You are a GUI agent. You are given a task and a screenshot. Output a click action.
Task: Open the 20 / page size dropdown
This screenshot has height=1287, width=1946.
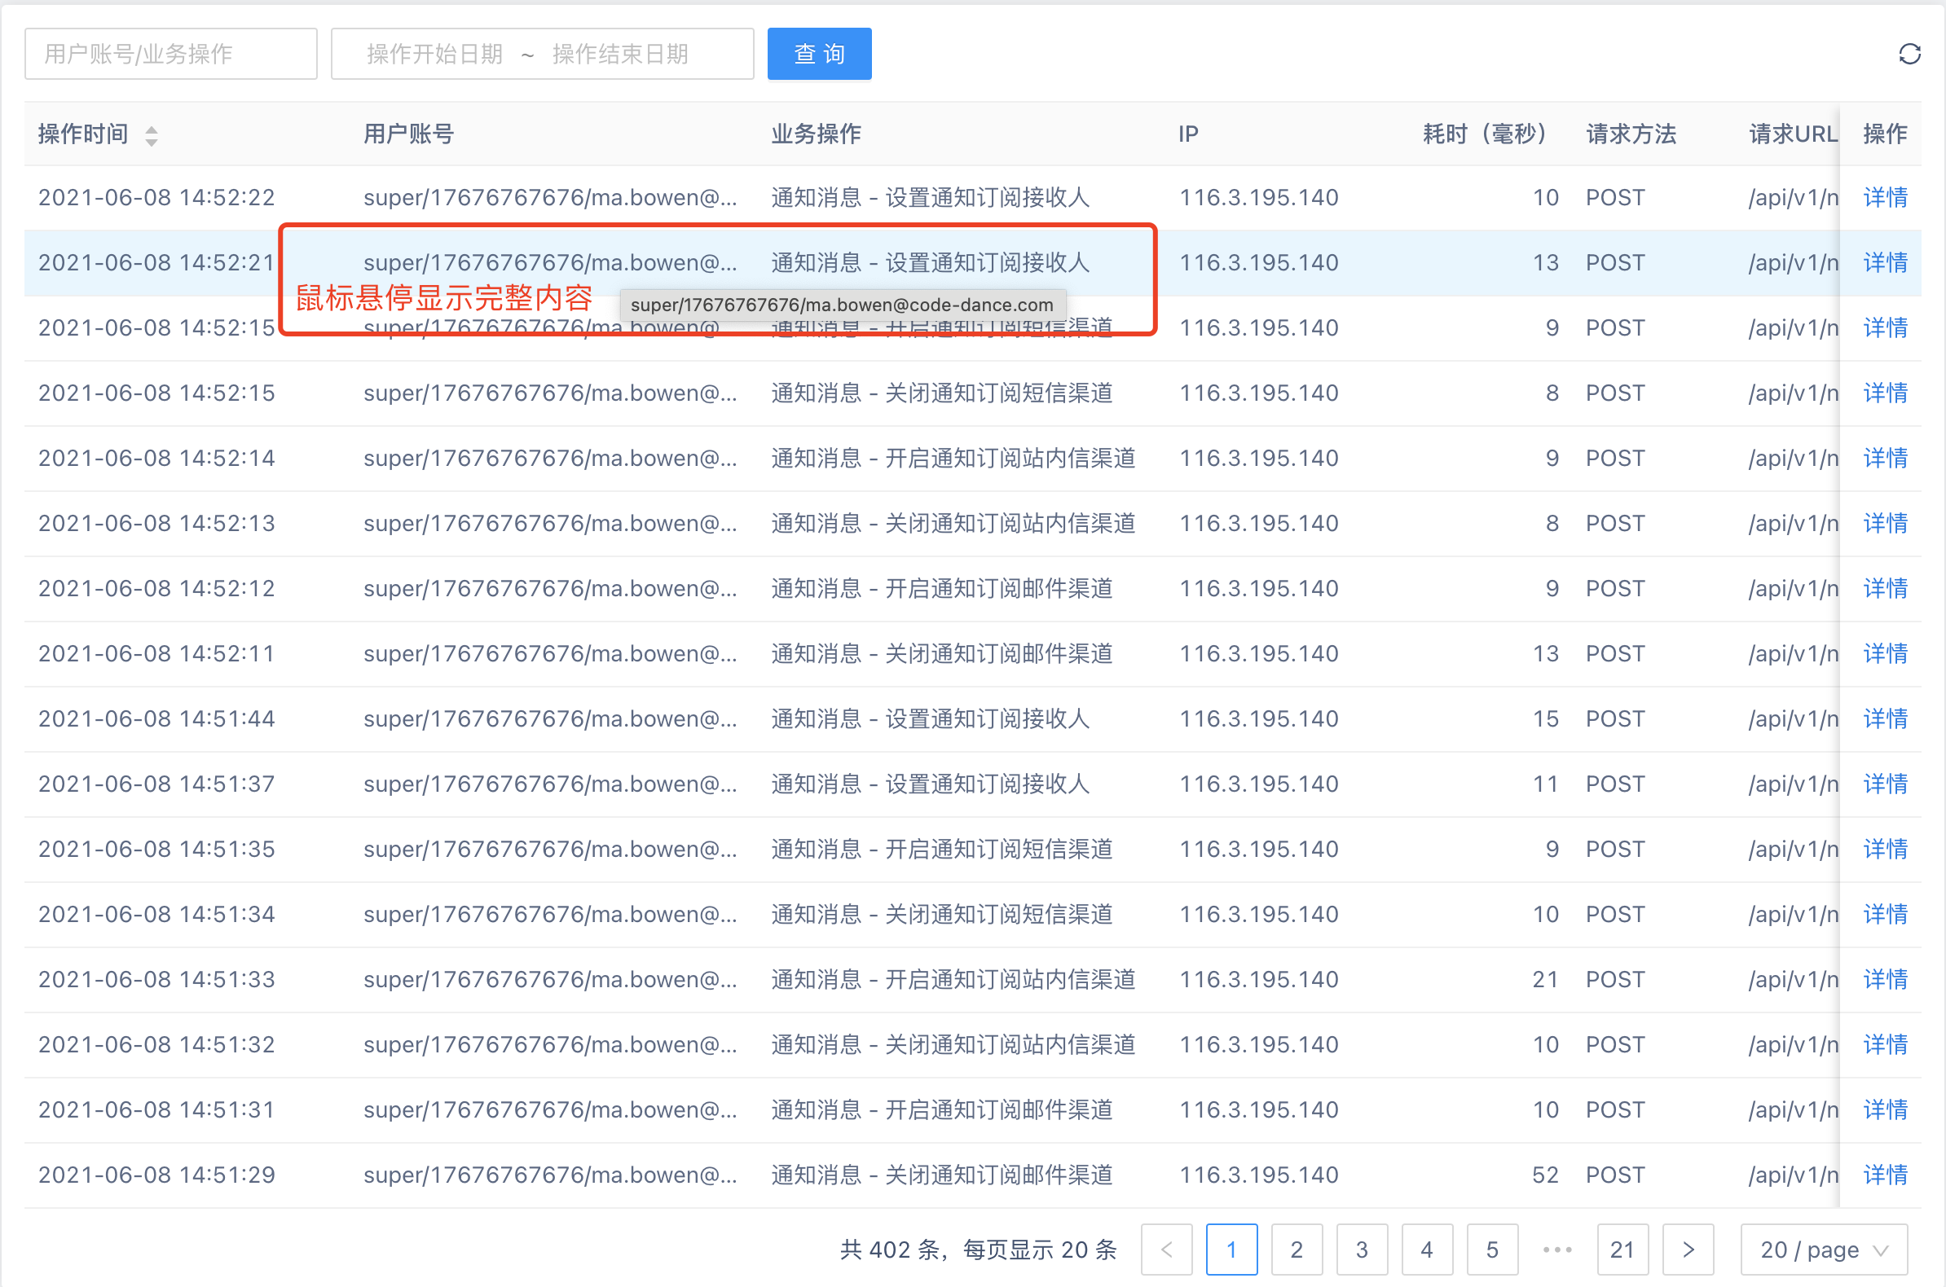pos(1824,1250)
